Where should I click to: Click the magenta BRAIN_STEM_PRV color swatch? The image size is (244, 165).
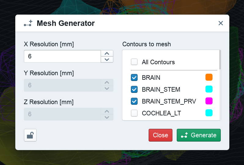(209, 101)
